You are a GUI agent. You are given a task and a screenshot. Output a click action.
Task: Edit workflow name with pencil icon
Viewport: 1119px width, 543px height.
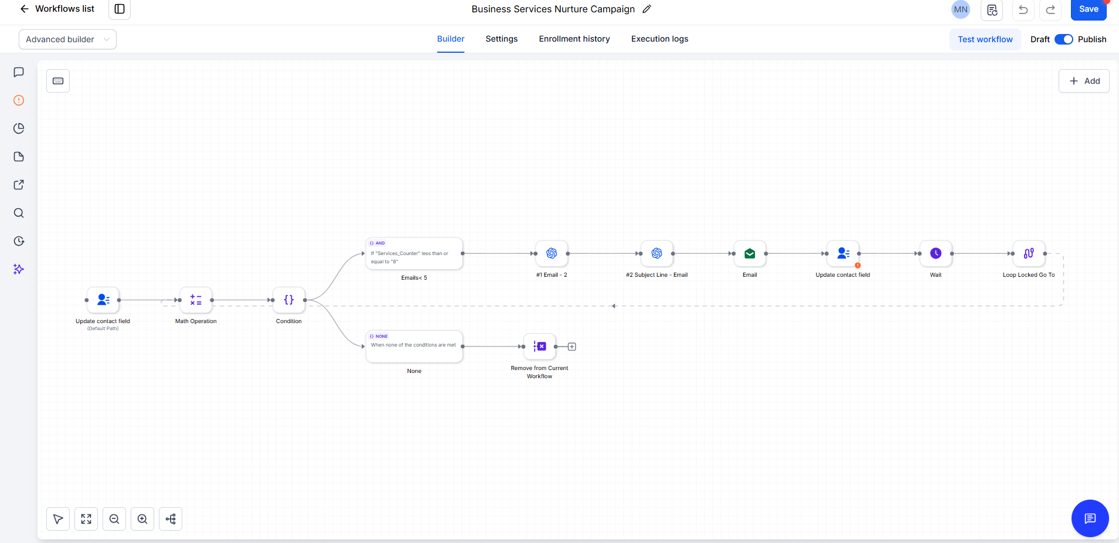(647, 9)
